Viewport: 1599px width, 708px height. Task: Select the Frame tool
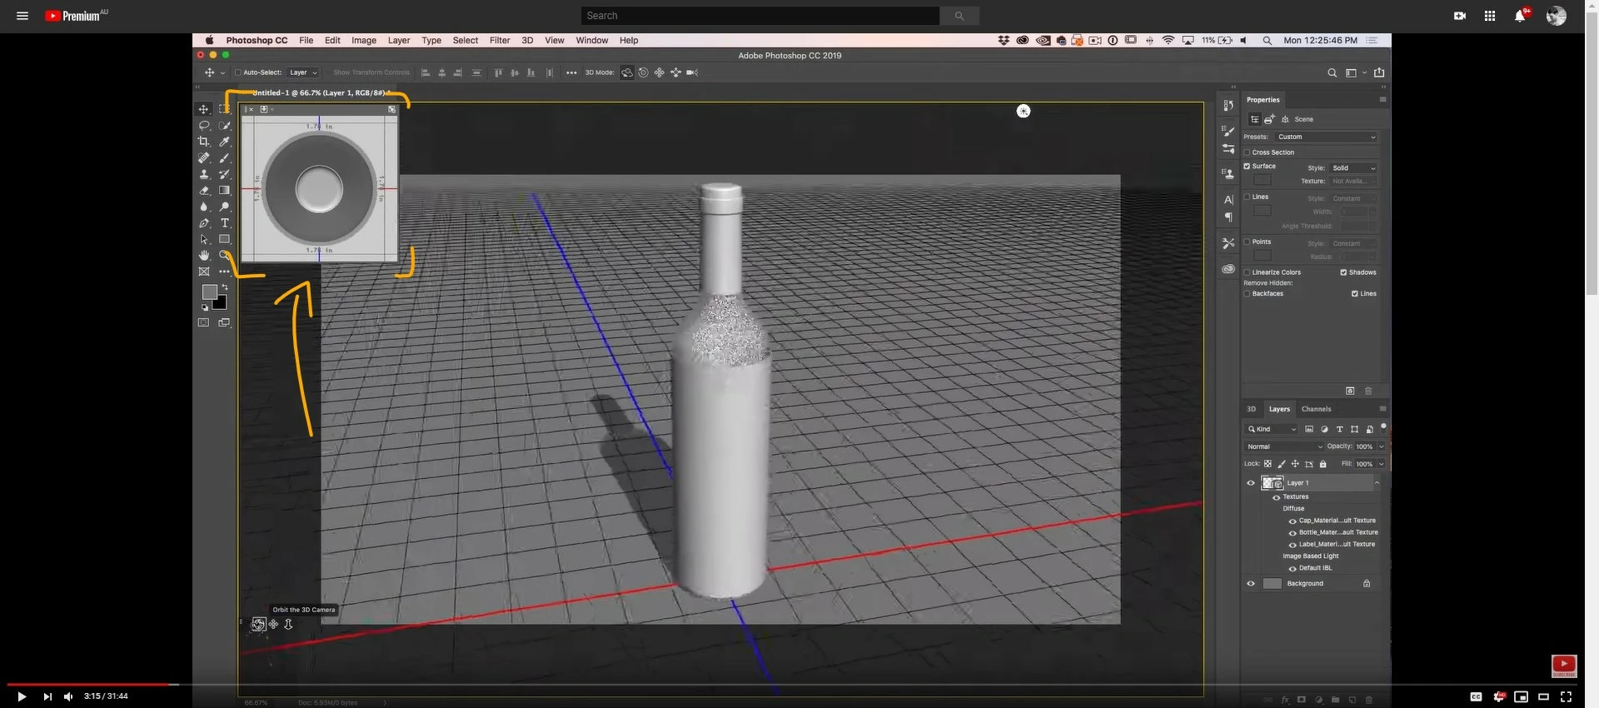203,272
